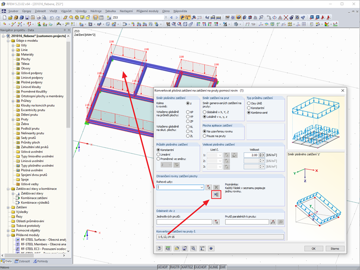Click the save disk icon in the dialog footer
360x270 pixels.
(x=185, y=248)
